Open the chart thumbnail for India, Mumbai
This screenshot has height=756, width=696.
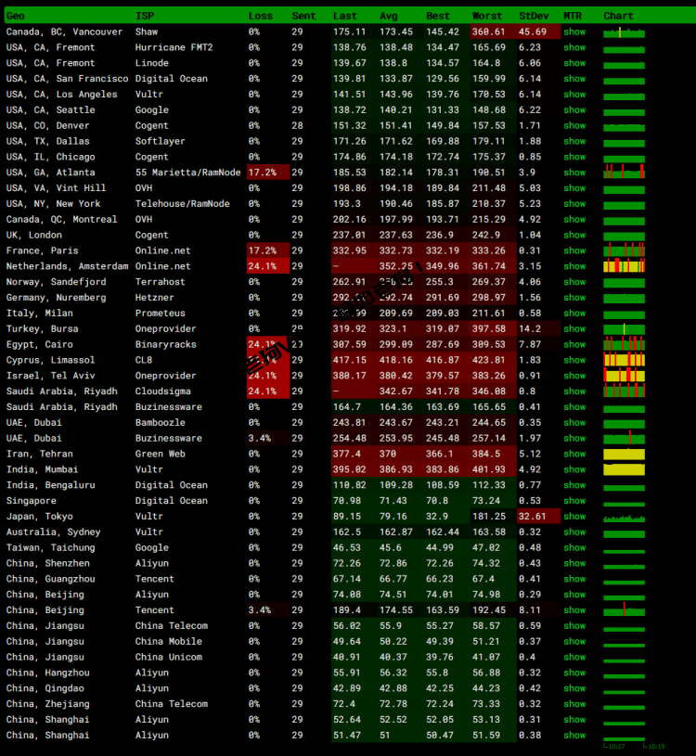click(x=625, y=469)
